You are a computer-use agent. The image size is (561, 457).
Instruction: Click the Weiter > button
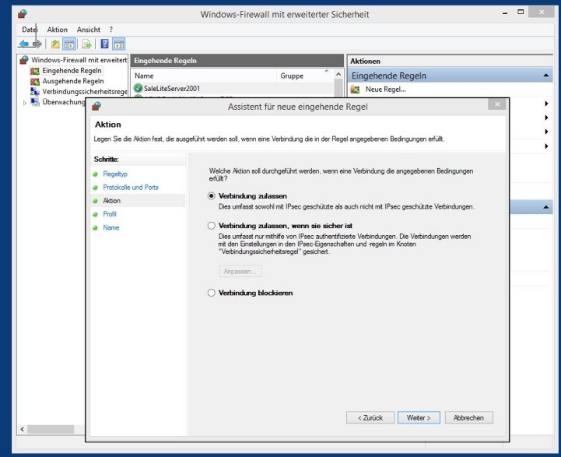click(419, 418)
